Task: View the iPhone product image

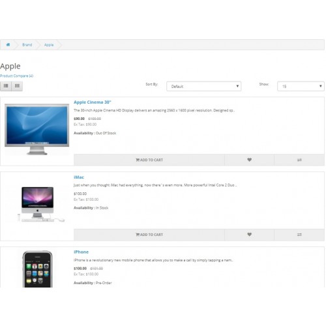Action: [37, 269]
